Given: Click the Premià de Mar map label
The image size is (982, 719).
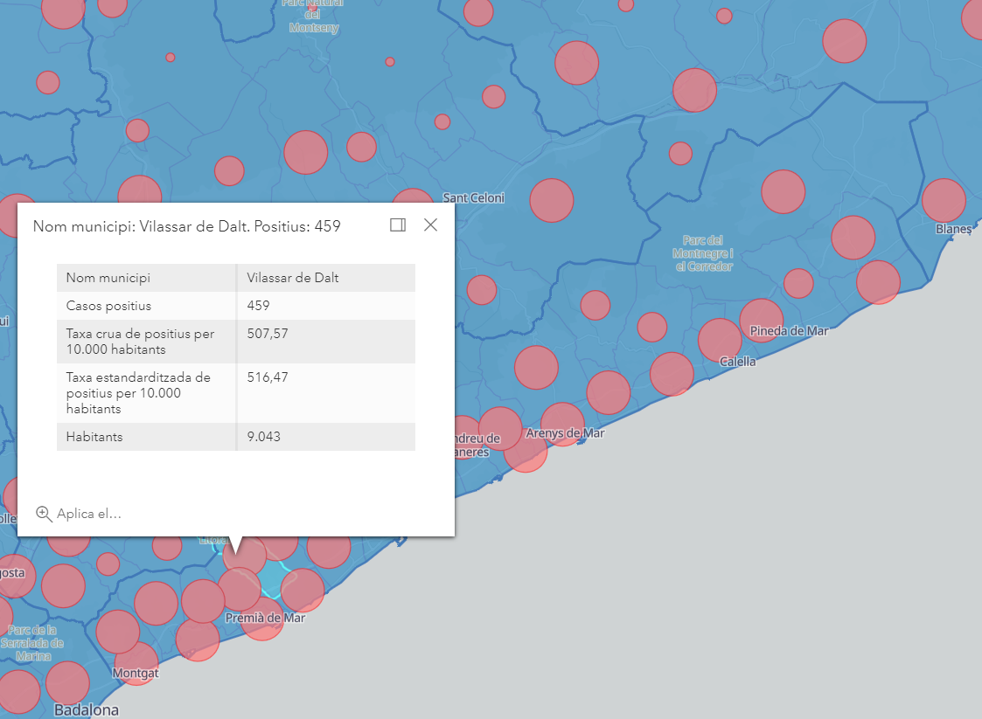Looking at the screenshot, I should coord(265,619).
